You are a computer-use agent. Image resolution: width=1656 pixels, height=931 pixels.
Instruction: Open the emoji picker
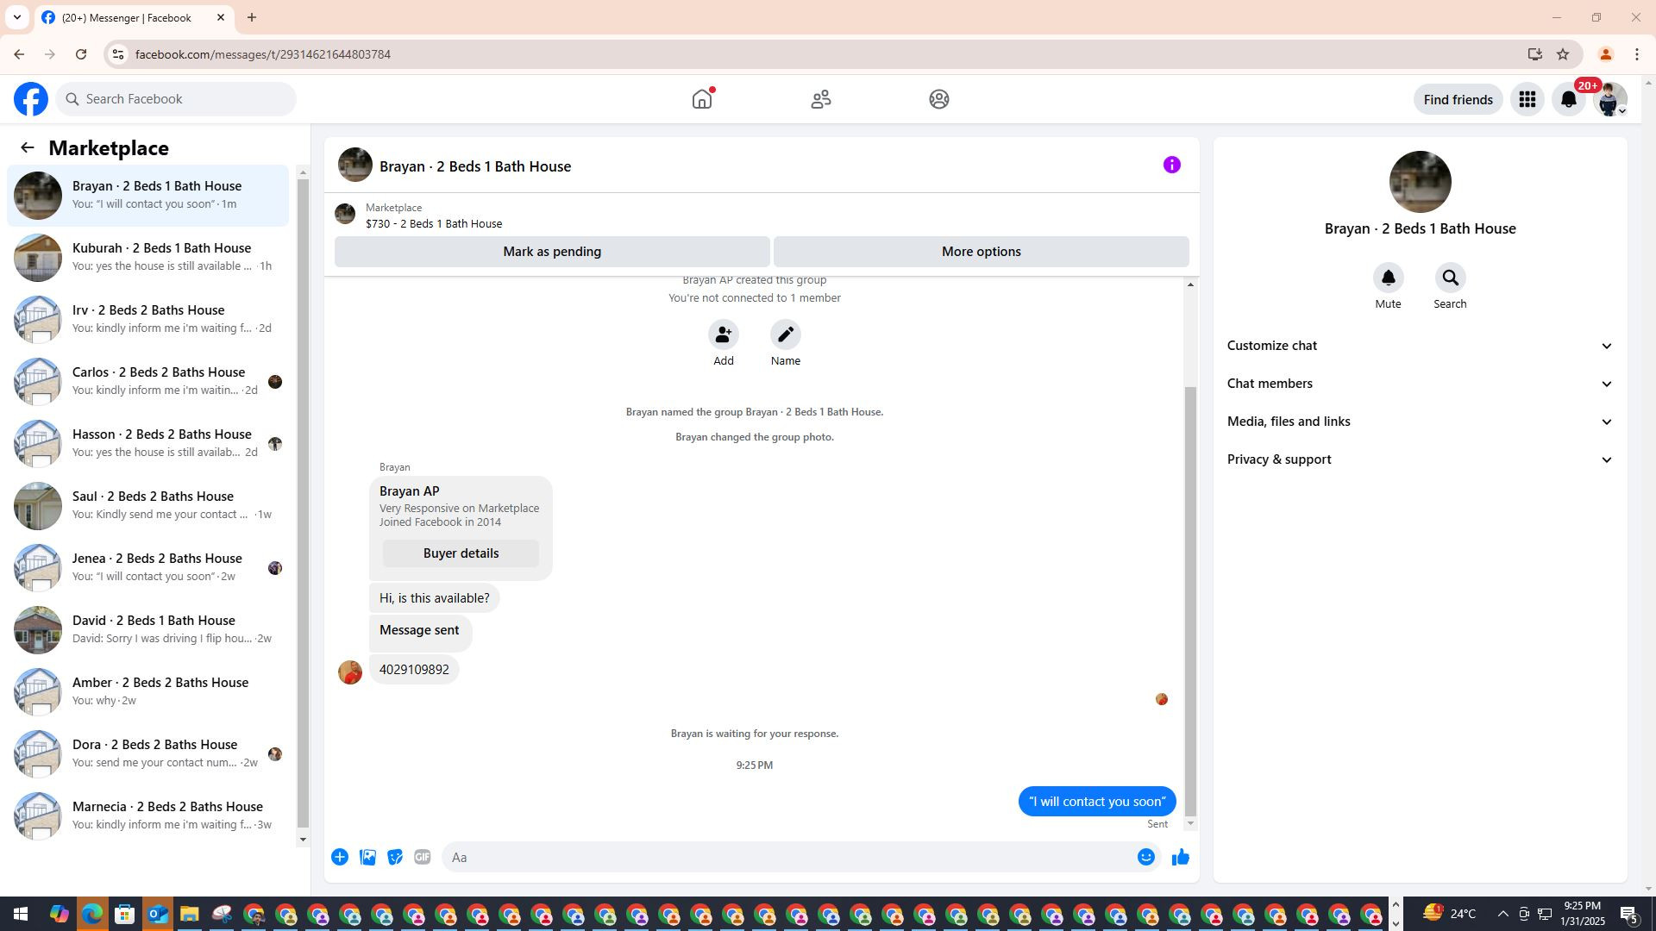(x=1145, y=857)
